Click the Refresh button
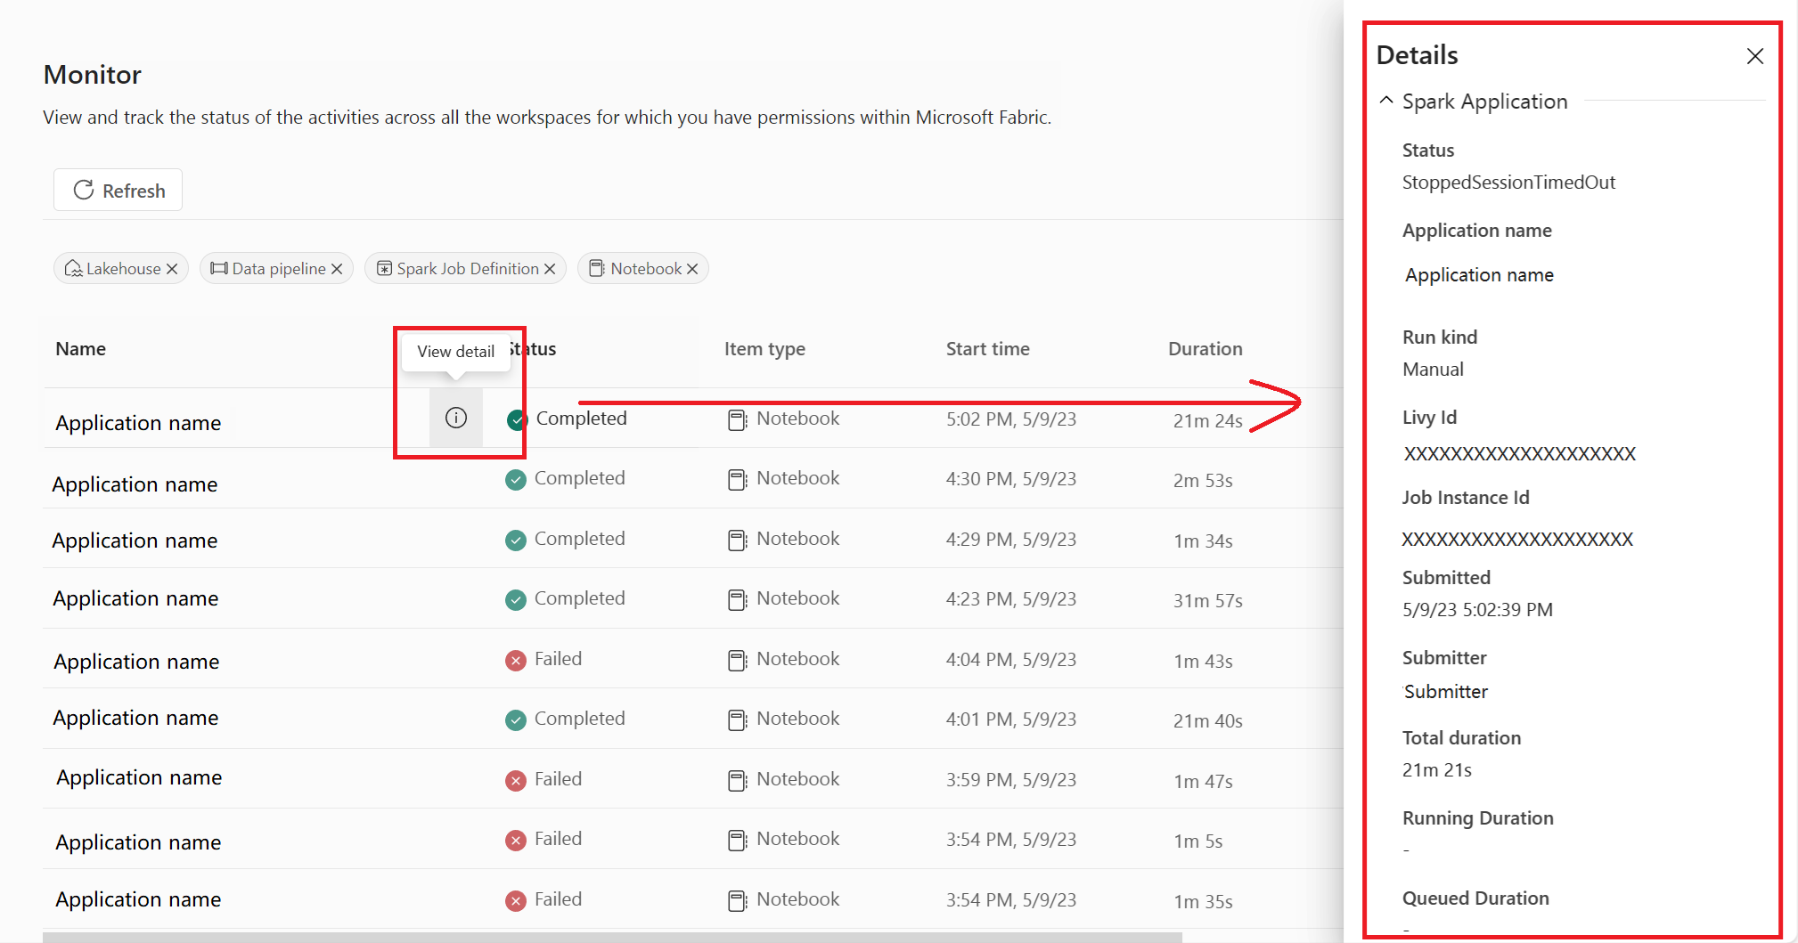The height and width of the screenshot is (943, 1798). click(x=119, y=191)
